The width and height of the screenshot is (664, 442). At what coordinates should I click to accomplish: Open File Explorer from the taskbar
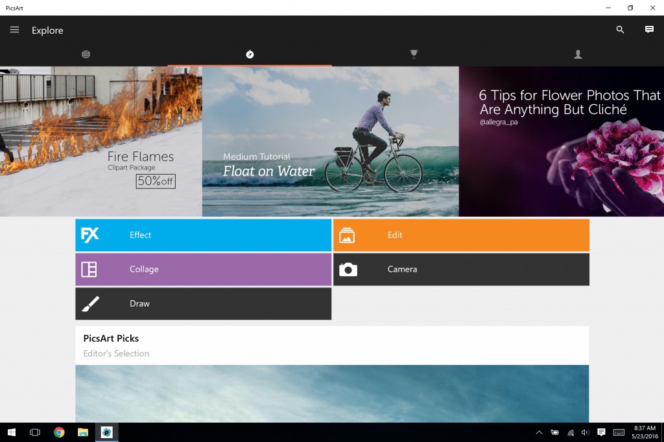pyautogui.click(x=83, y=432)
